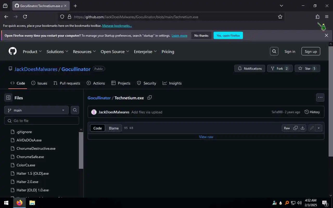The image size is (333, 208).
Task: Expand the Solutions navigation dropdown
Action: tap(57, 51)
